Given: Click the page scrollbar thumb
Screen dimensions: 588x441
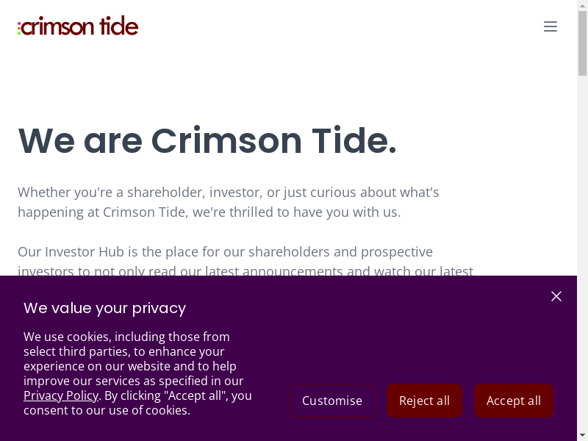Looking at the screenshot, I should click(582, 44).
